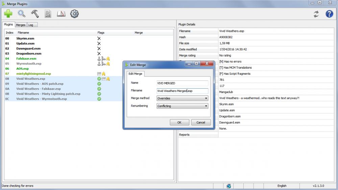Click the Filename field in Edit Merge

[x=183, y=91]
